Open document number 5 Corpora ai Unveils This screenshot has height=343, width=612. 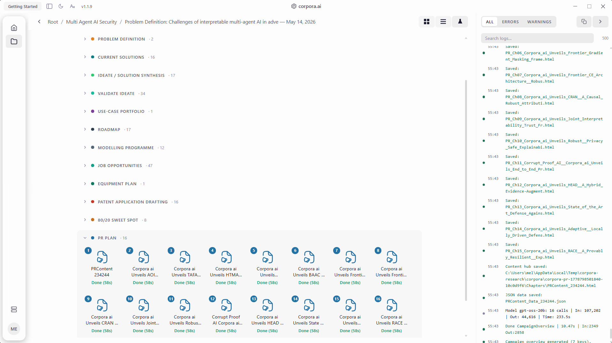pyautogui.click(x=267, y=266)
